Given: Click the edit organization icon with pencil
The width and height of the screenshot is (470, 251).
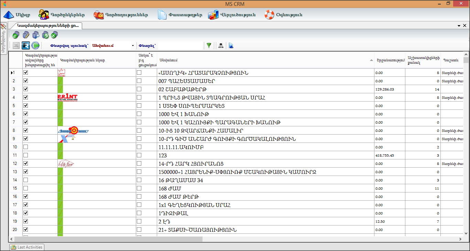Looking at the screenshot, I should click(26, 35).
